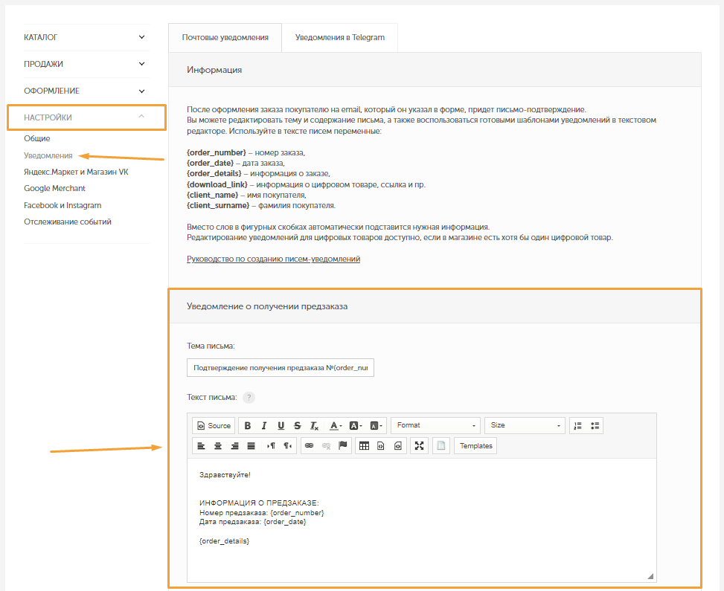Switch to Почтовые уведомления tab
The height and width of the screenshot is (591, 724).
click(225, 37)
